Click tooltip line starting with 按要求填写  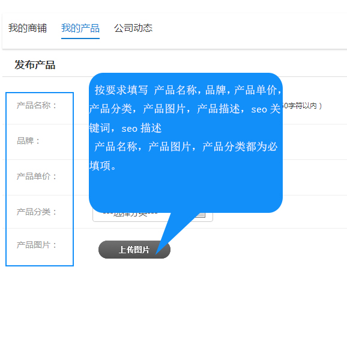[188, 90]
